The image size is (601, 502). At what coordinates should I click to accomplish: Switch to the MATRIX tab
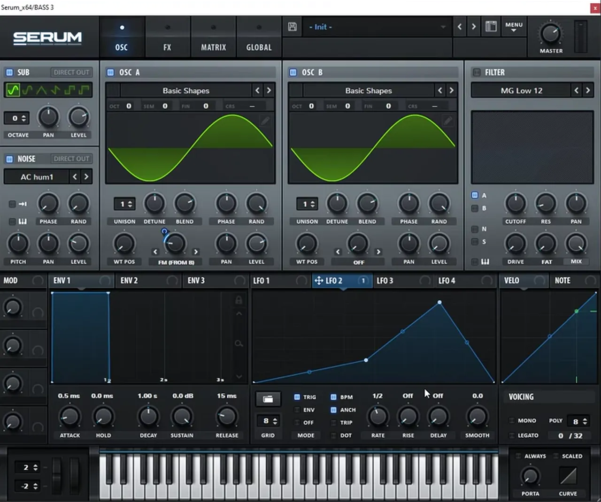(213, 38)
